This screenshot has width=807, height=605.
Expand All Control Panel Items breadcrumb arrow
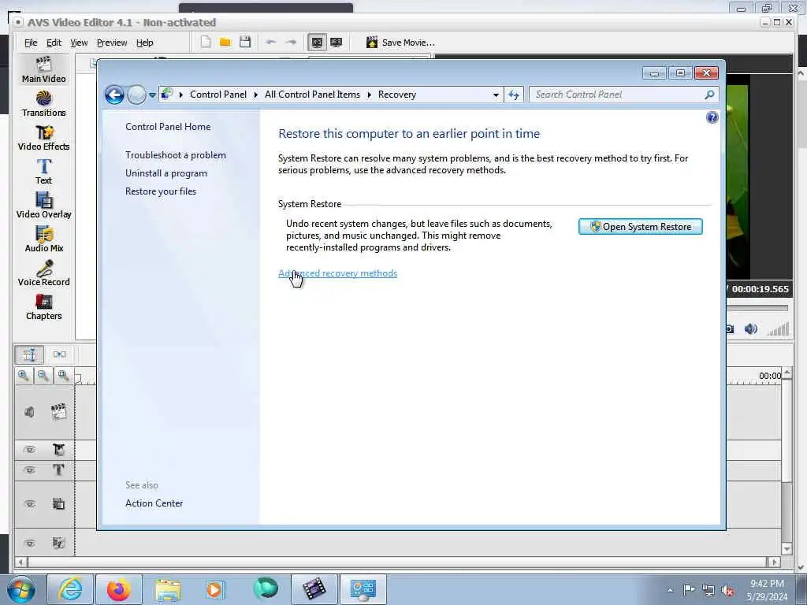(369, 95)
